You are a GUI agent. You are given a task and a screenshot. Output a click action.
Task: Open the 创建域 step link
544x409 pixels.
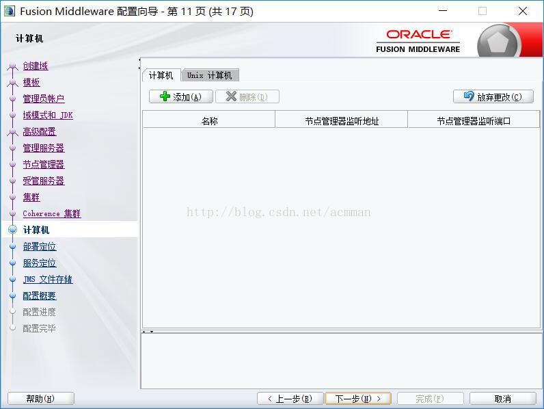click(36, 66)
